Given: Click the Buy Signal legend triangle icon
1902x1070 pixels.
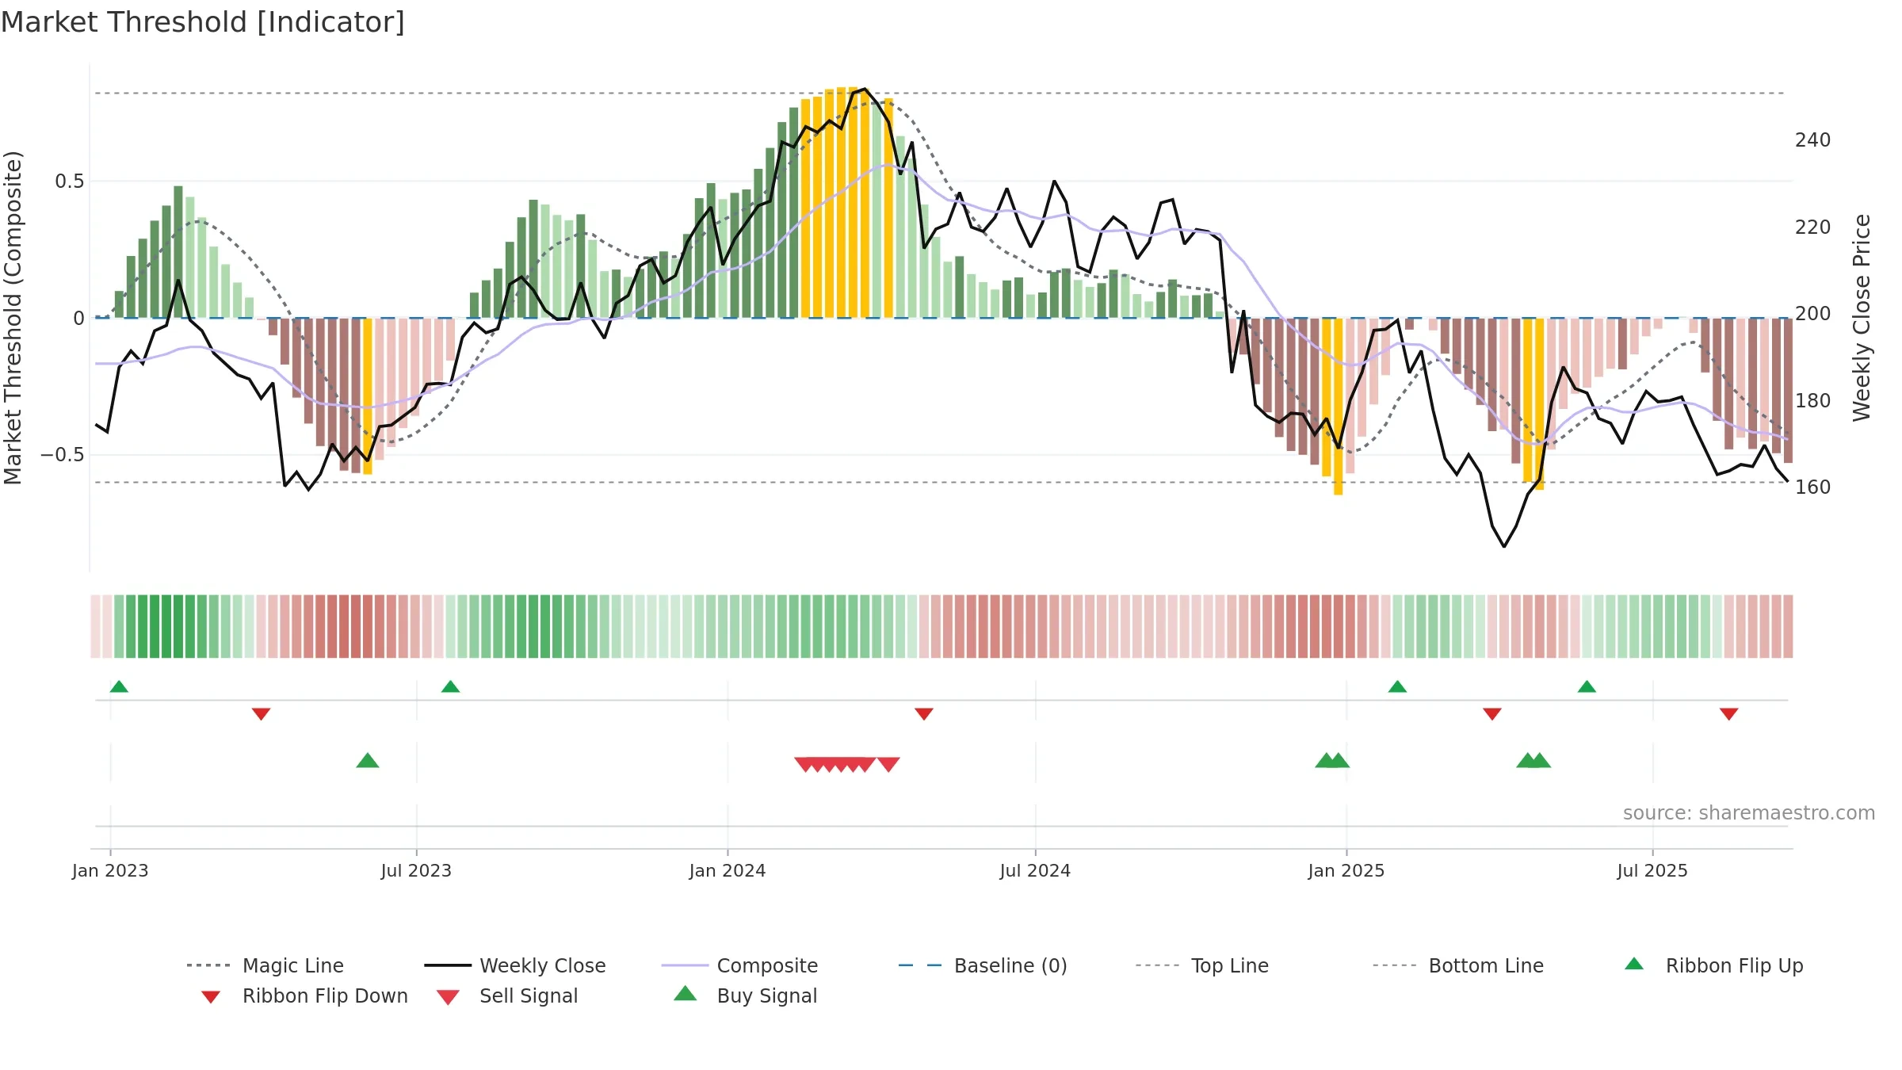Looking at the screenshot, I should pos(686,994).
